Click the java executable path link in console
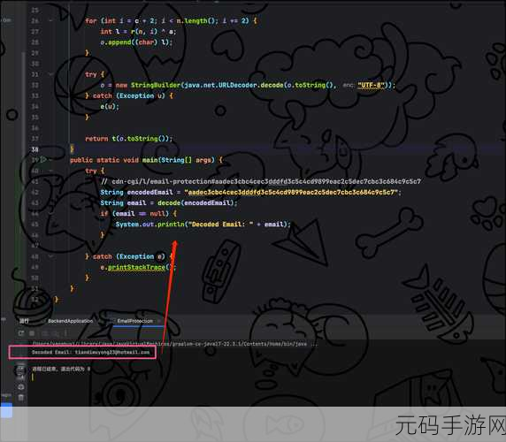The width and height of the screenshot is (506, 442). [x=170, y=344]
